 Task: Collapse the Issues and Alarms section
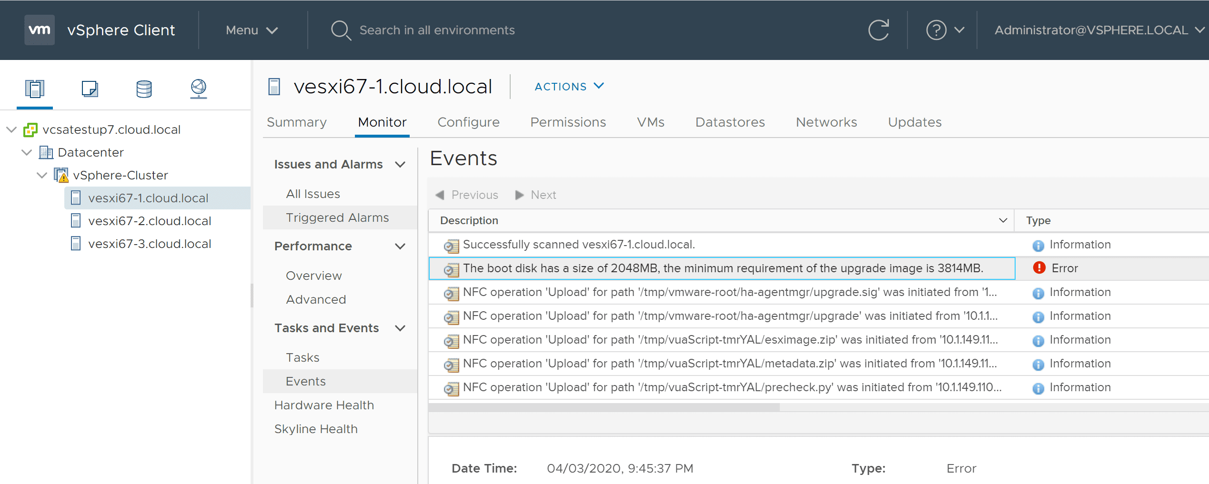point(400,165)
